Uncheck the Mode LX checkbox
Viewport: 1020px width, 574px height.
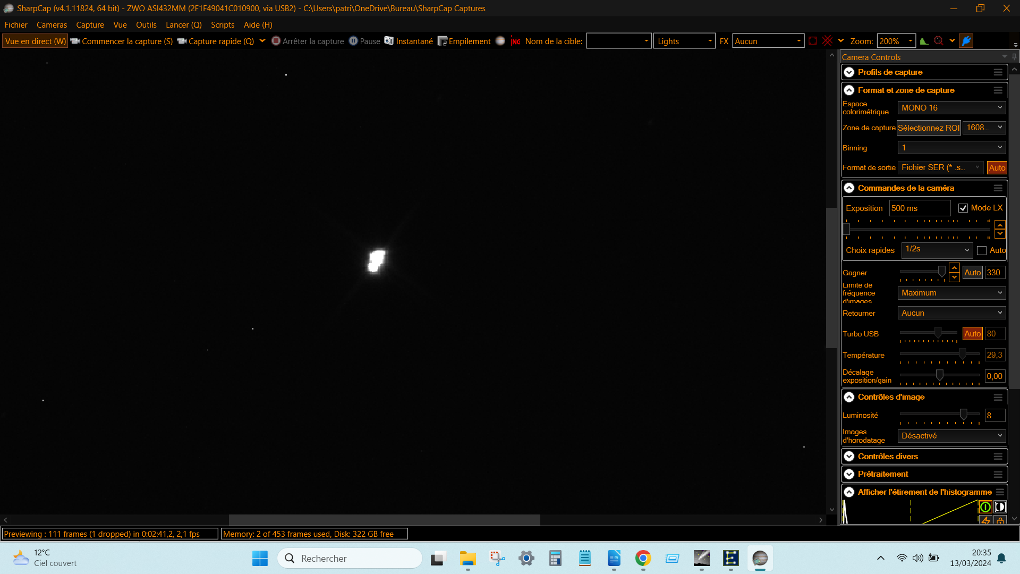(x=963, y=208)
